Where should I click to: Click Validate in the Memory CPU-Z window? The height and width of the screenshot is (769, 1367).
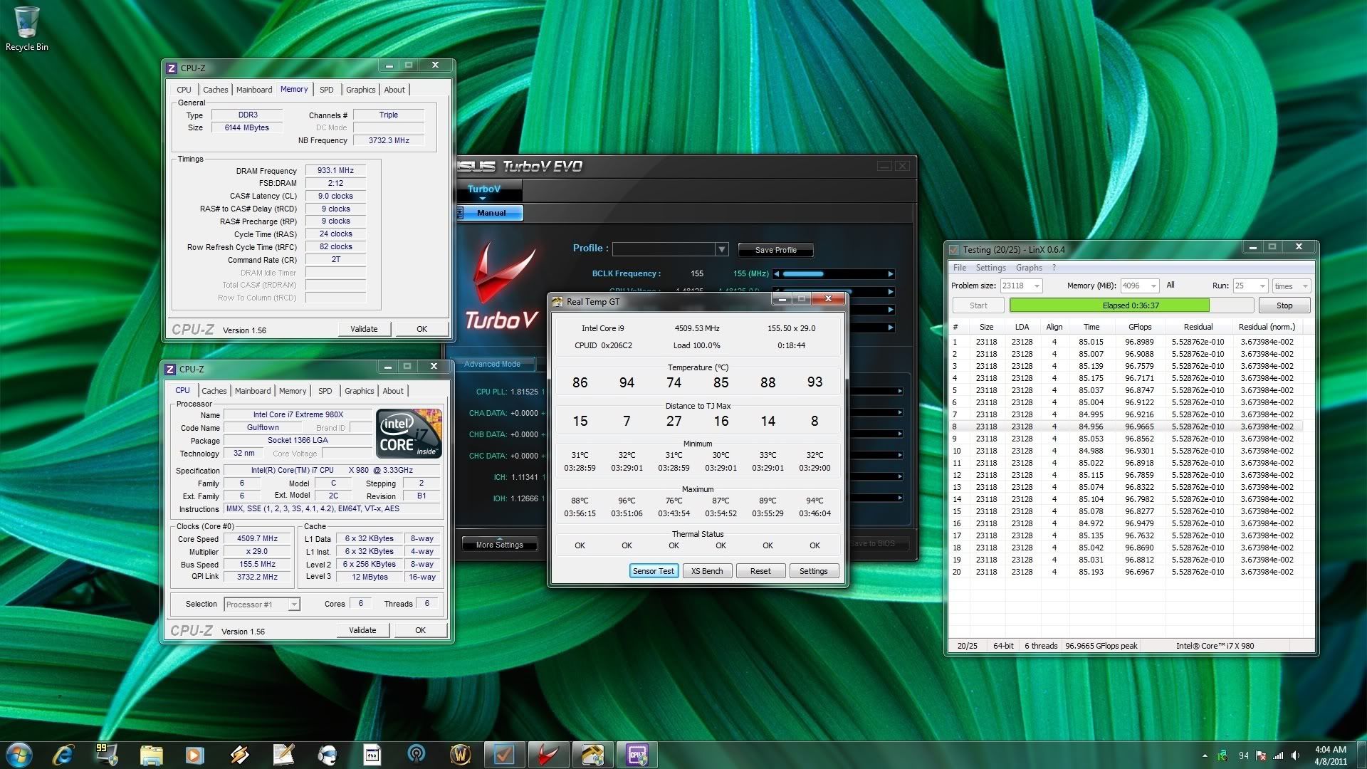(x=364, y=329)
